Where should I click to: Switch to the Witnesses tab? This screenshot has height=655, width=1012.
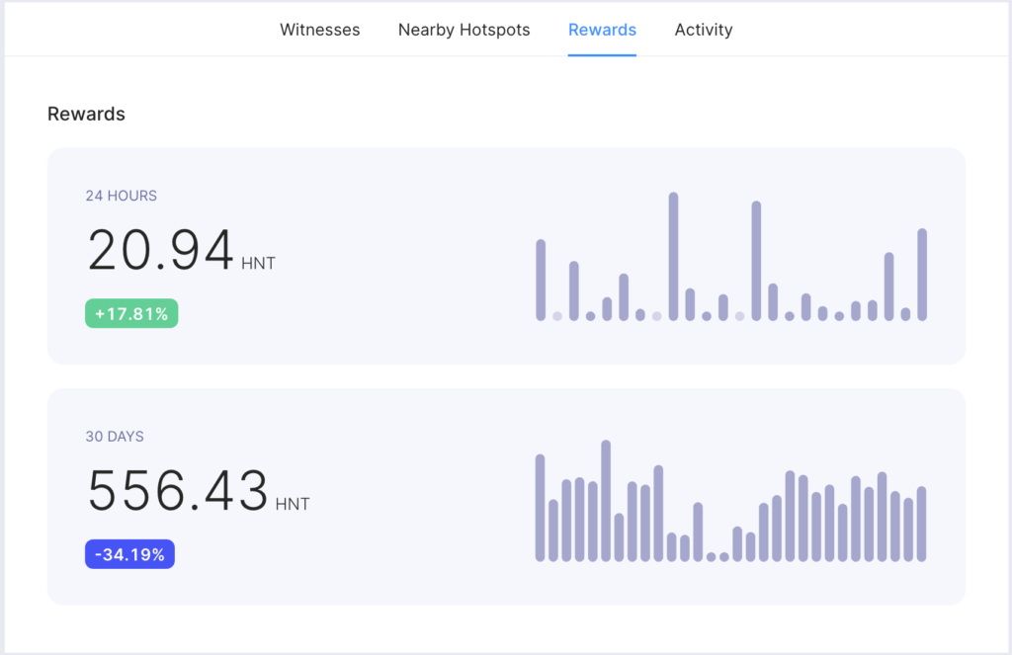pyautogui.click(x=319, y=30)
